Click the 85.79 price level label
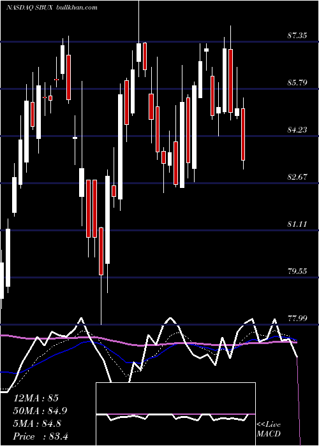This screenshot has width=319, height=446. point(297,83)
